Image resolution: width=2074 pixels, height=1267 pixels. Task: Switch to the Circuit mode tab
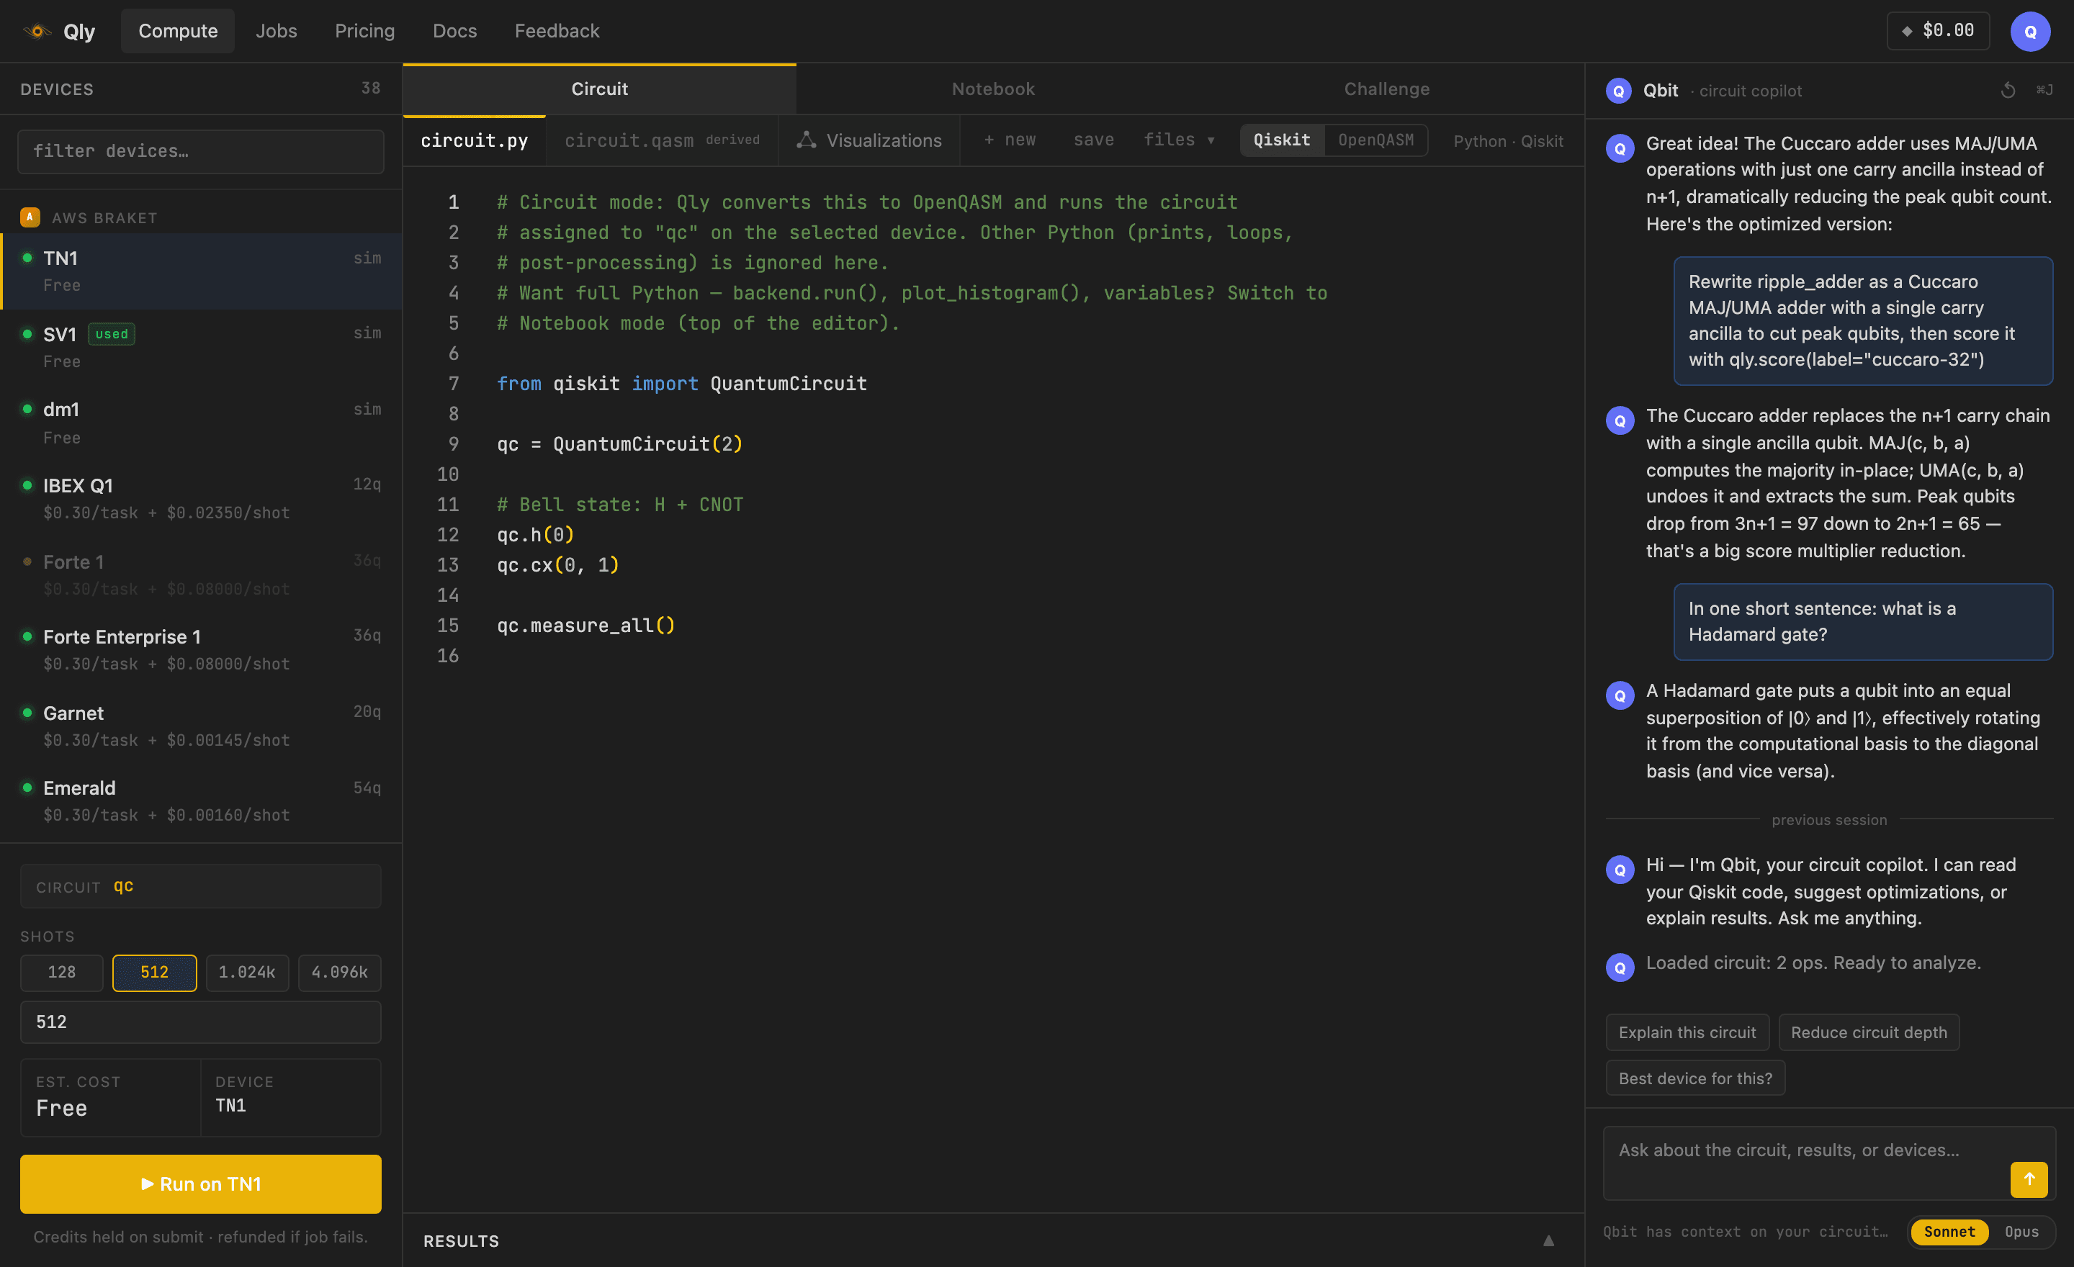pyautogui.click(x=599, y=89)
